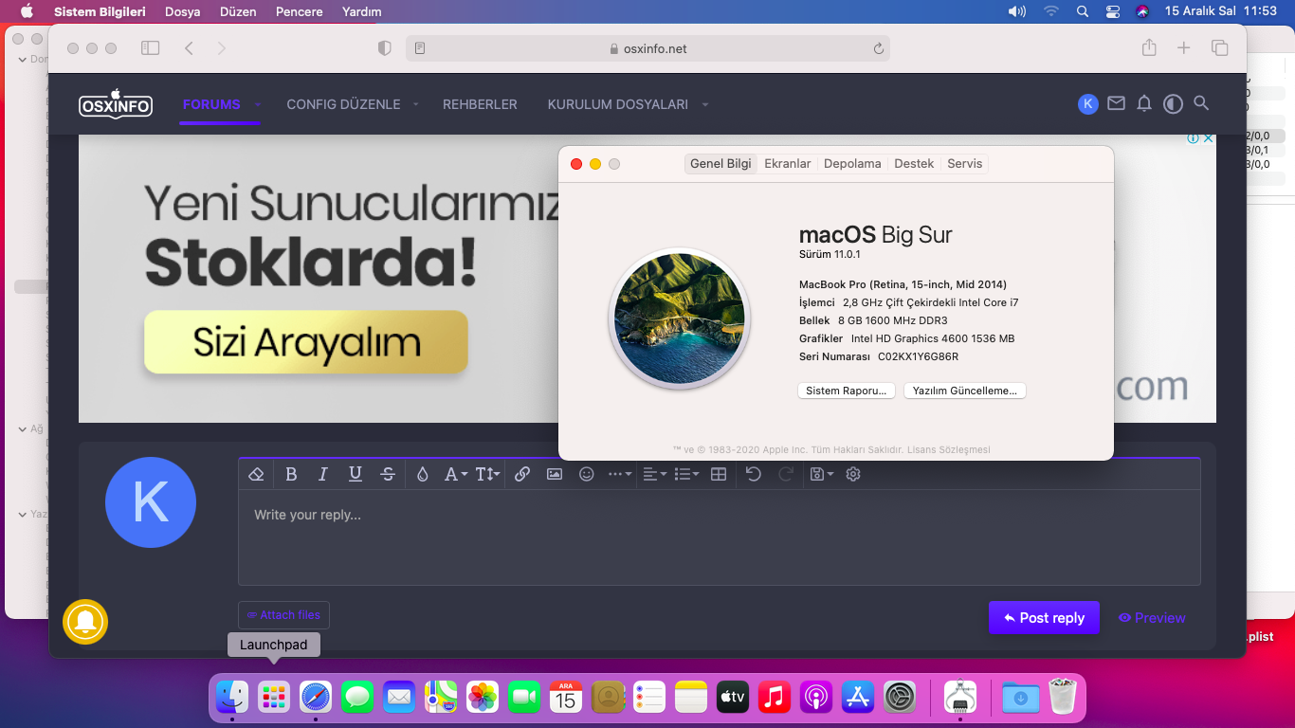Image resolution: width=1295 pixels, height=728 pixels.
Task: Insert an image via the picture icon
Action: [x=555, y=474]
